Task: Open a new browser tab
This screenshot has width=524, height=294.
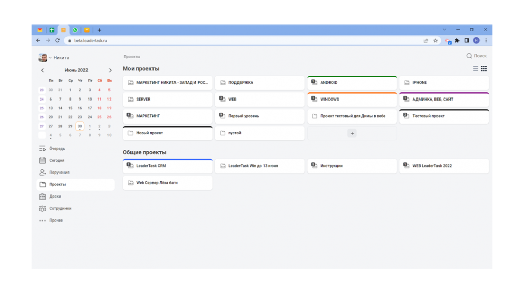Action: (99, 30)
